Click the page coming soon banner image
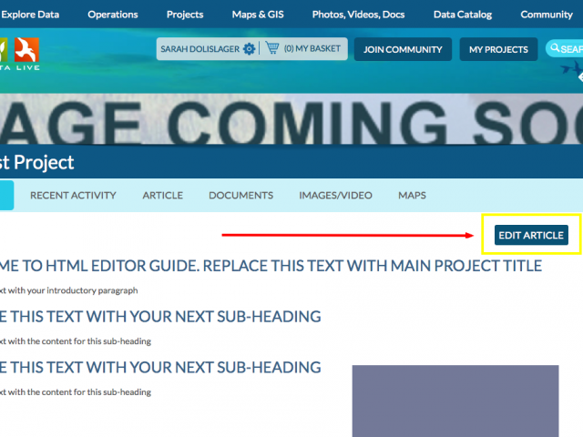 (x=291, y=119)
